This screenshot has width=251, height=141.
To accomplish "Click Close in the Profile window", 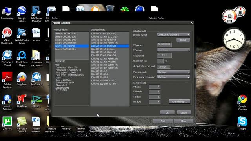I will pos(184,121).
